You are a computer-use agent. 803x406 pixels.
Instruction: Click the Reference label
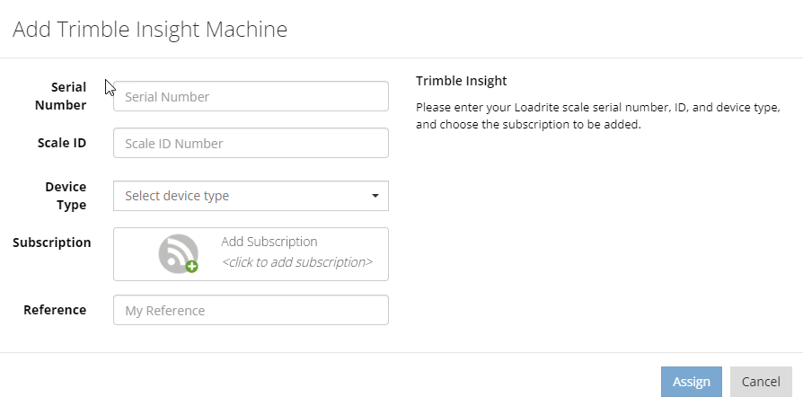point(55,310)
